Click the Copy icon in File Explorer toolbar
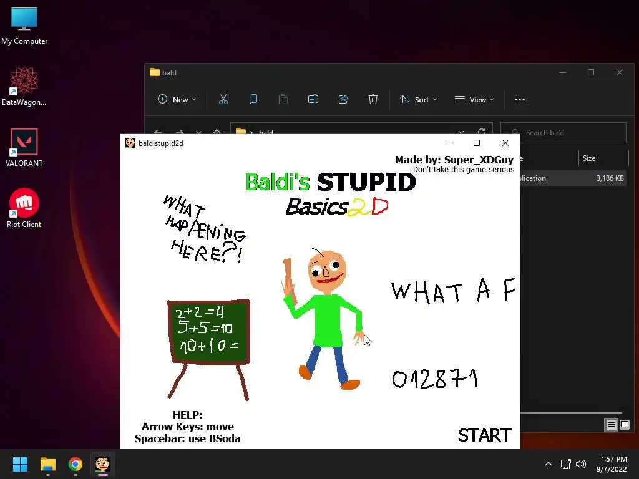Viewport: 639px width, 479px height. (253, 99)
